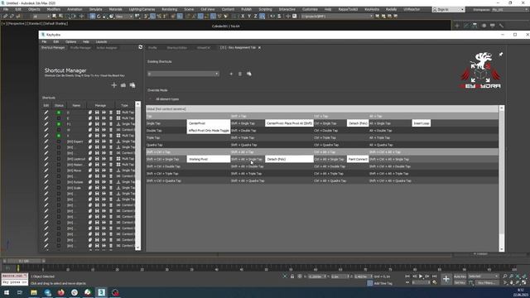Click the pin icon above the Keyhydra logo
The height and width of the screenshot is (298, 530).
(501, 54)
